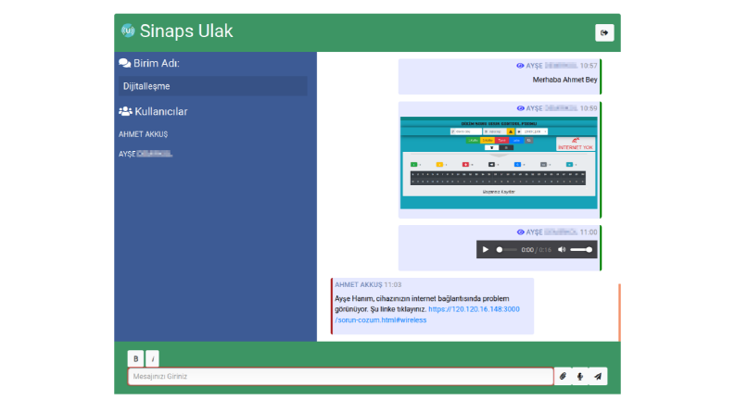This screenshot has width=735, height=413.
Task: Click the chat bubbles icon beside Birim Adı
Action: coord(125,63)
